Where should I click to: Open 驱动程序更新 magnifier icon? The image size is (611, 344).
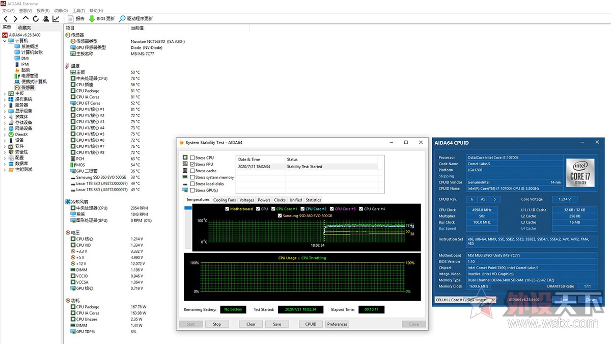click(122, 19)
